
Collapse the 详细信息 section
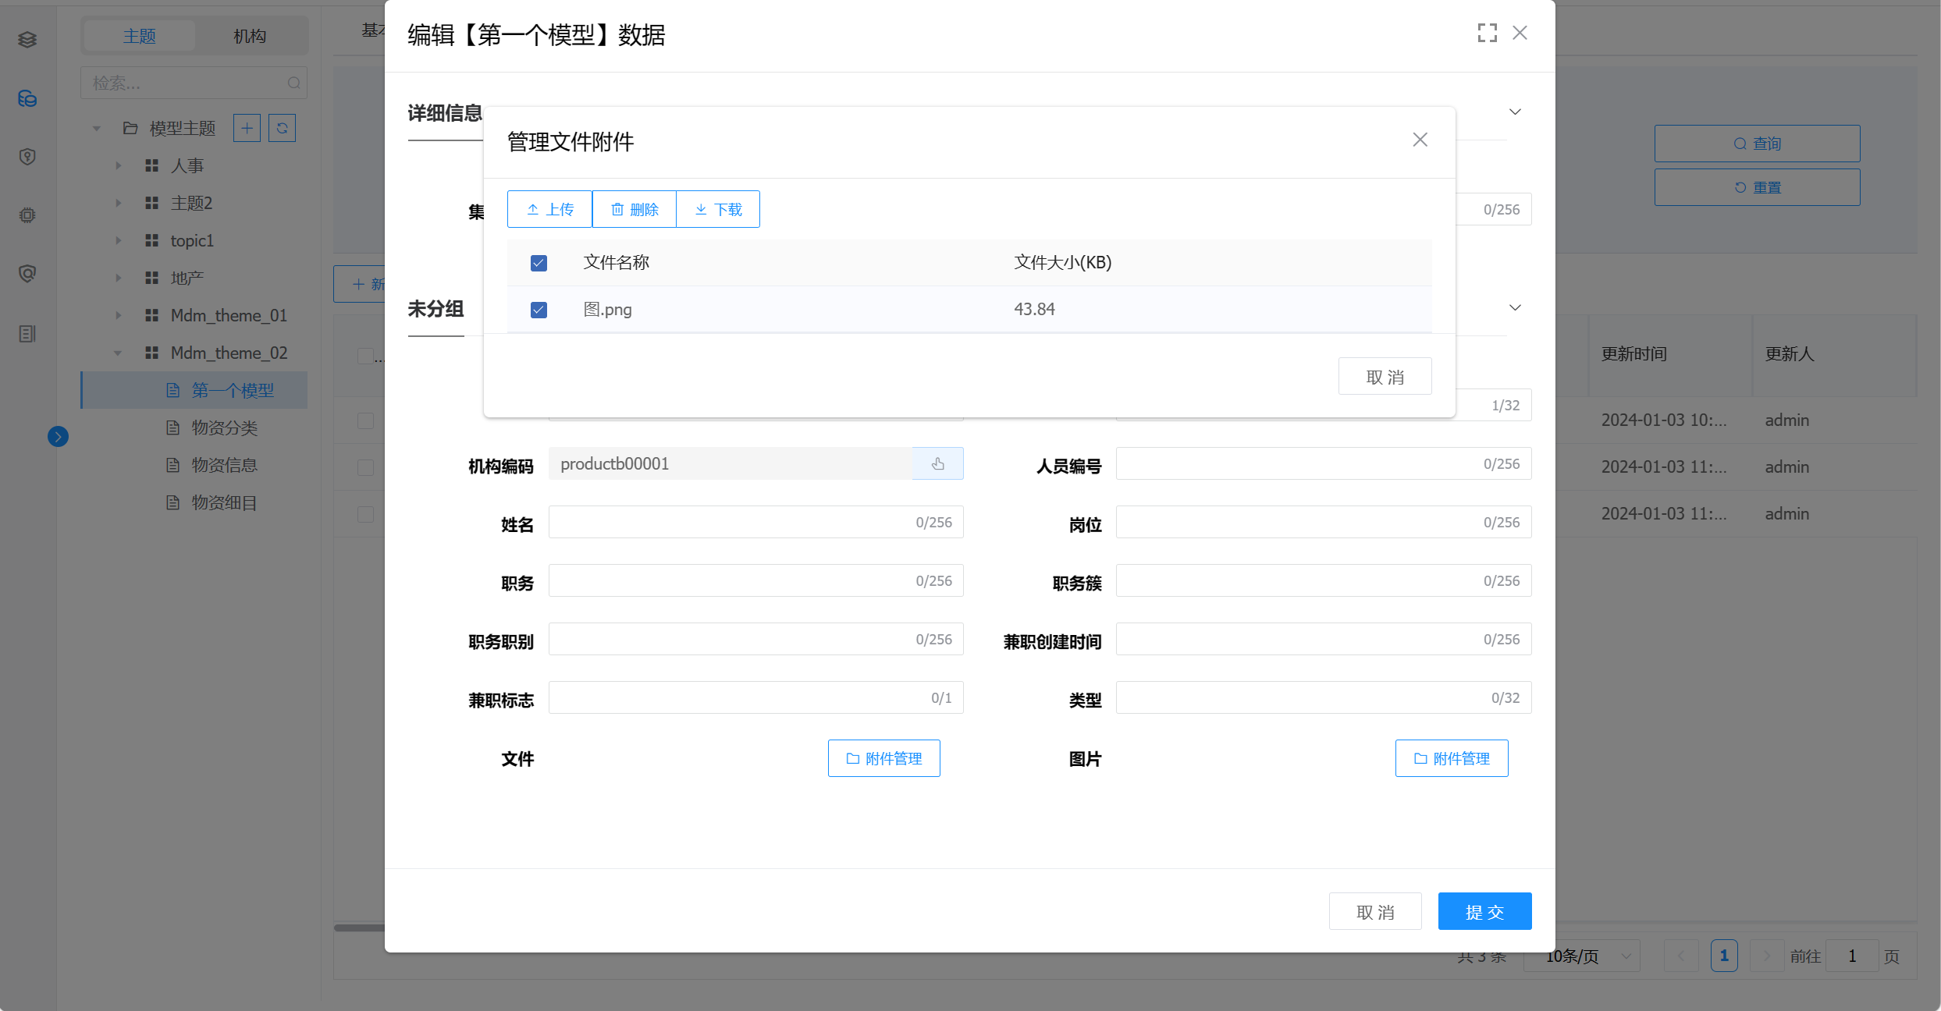1515,112
